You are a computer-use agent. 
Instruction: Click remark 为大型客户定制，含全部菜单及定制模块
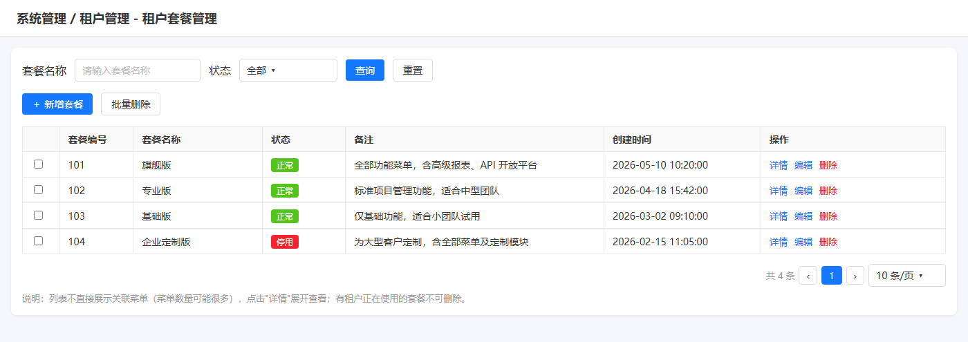pos(441,242)
